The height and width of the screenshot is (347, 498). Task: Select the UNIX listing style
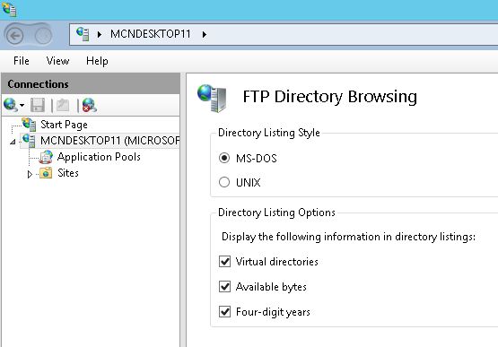[x=224, y=182]
